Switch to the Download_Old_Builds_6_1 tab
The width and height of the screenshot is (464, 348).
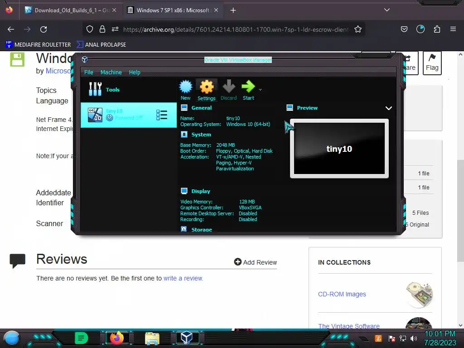tap(71, 10)
